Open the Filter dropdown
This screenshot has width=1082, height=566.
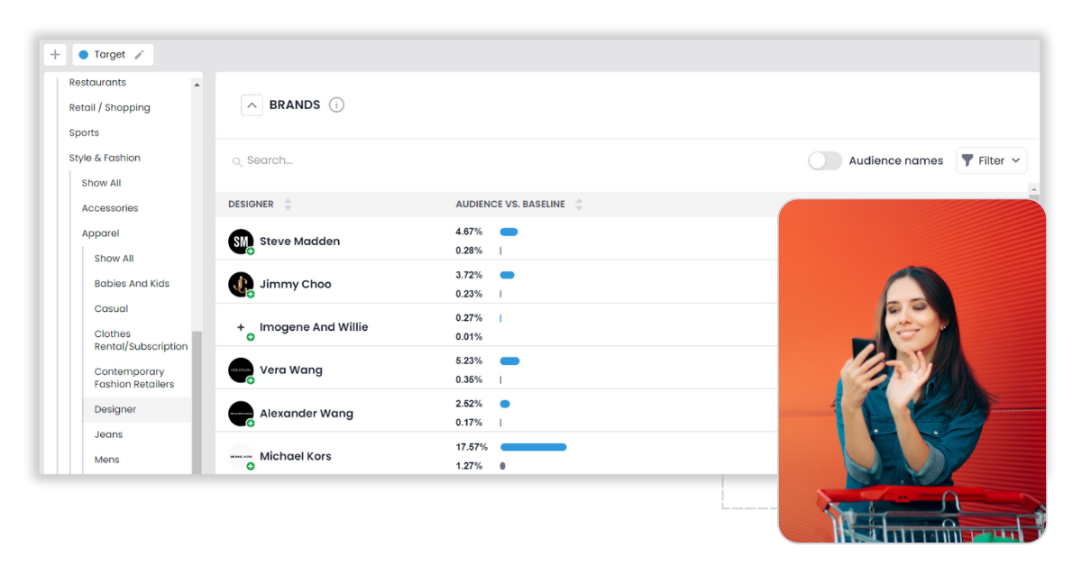point(991,160)
